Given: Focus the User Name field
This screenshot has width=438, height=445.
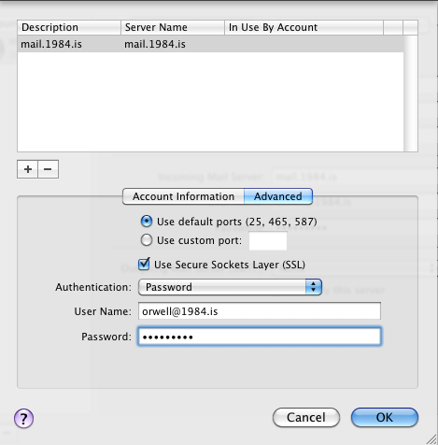Looking at the screenshot, I should 260,311.
